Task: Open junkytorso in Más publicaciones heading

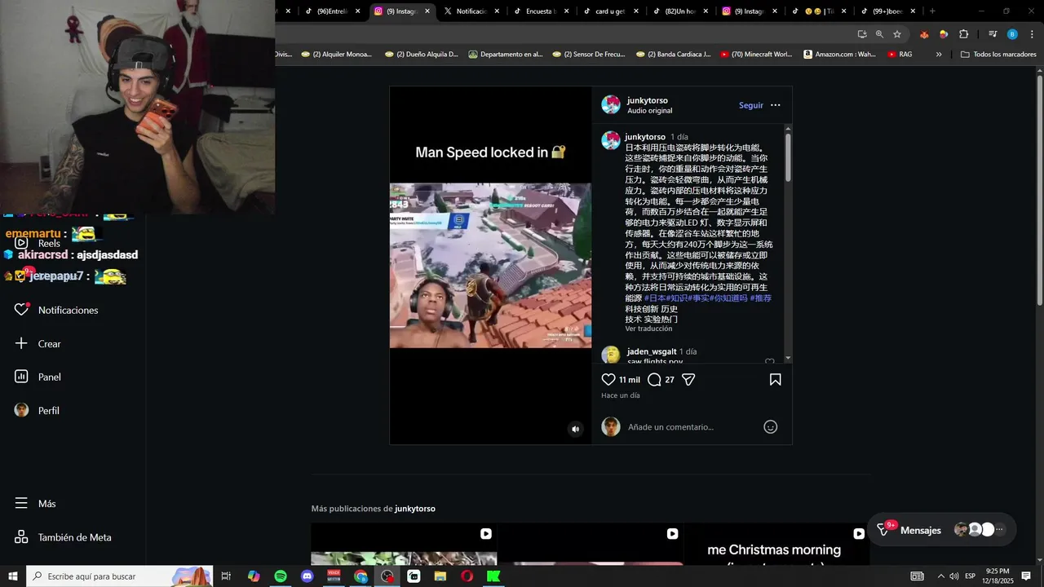Action: point(415,509)
